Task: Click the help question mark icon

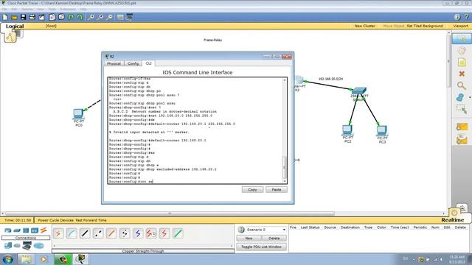Action: (x=467, y=17)
